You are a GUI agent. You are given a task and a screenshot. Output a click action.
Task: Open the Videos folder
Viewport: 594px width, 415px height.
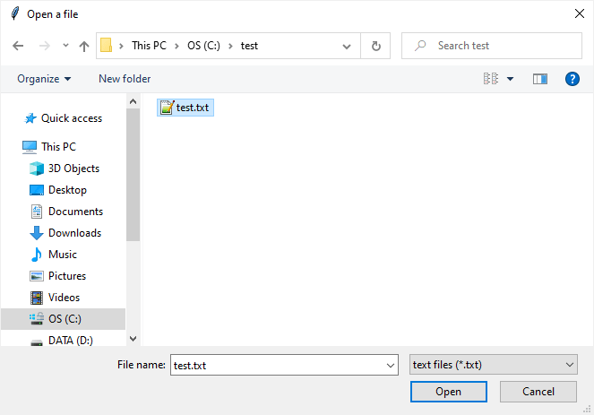tap(64, 298)
